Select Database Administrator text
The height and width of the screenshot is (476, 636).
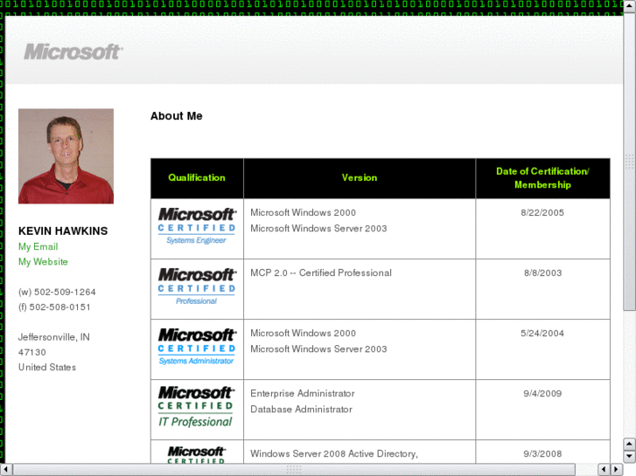tap(301, 409)
